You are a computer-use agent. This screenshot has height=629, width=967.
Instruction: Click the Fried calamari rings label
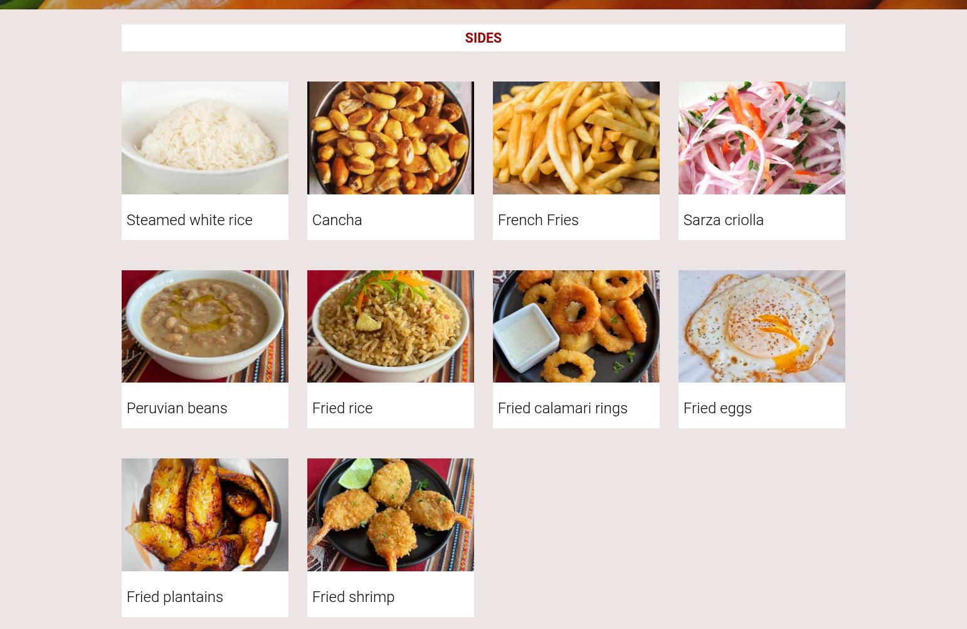(x=563, y=408)
